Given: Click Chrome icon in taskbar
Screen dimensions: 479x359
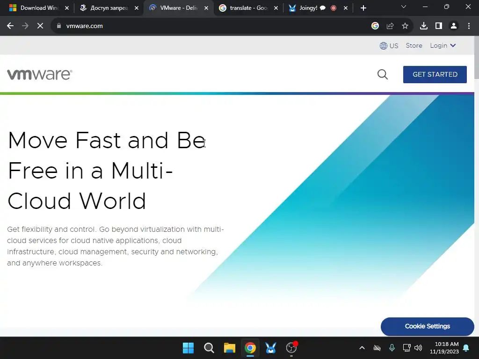Looking at the screenshot, I should click(250, 348).
